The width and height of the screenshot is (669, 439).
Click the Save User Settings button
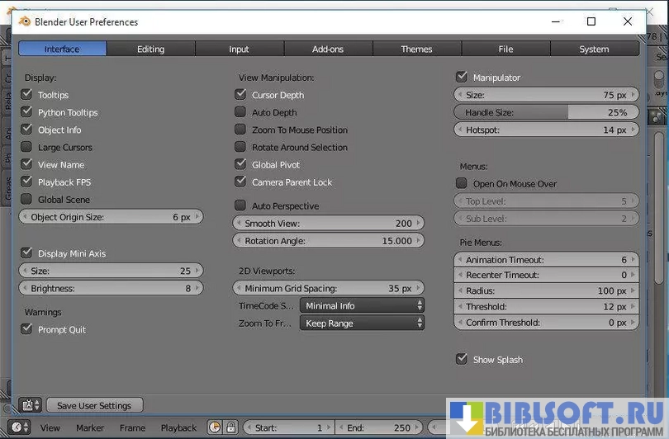[94, 405]
